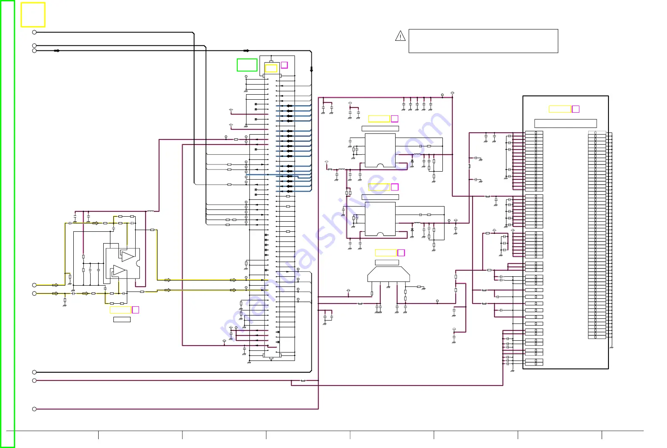
Task: Click the upper notched IC block
Action: (x=380, y=151)
